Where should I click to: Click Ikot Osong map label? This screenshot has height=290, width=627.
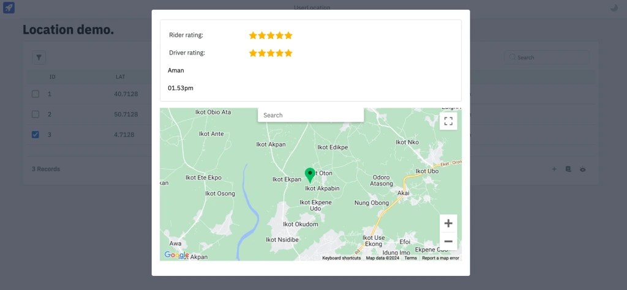(x=220, y=194)
